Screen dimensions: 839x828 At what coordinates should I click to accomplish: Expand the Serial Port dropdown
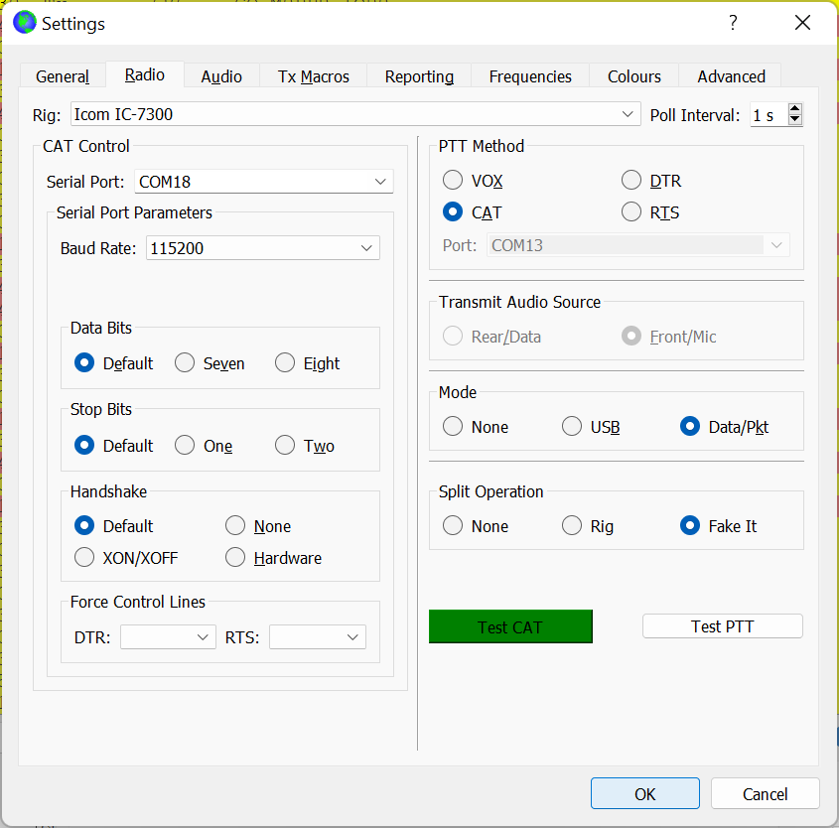(x=264, y=182)
